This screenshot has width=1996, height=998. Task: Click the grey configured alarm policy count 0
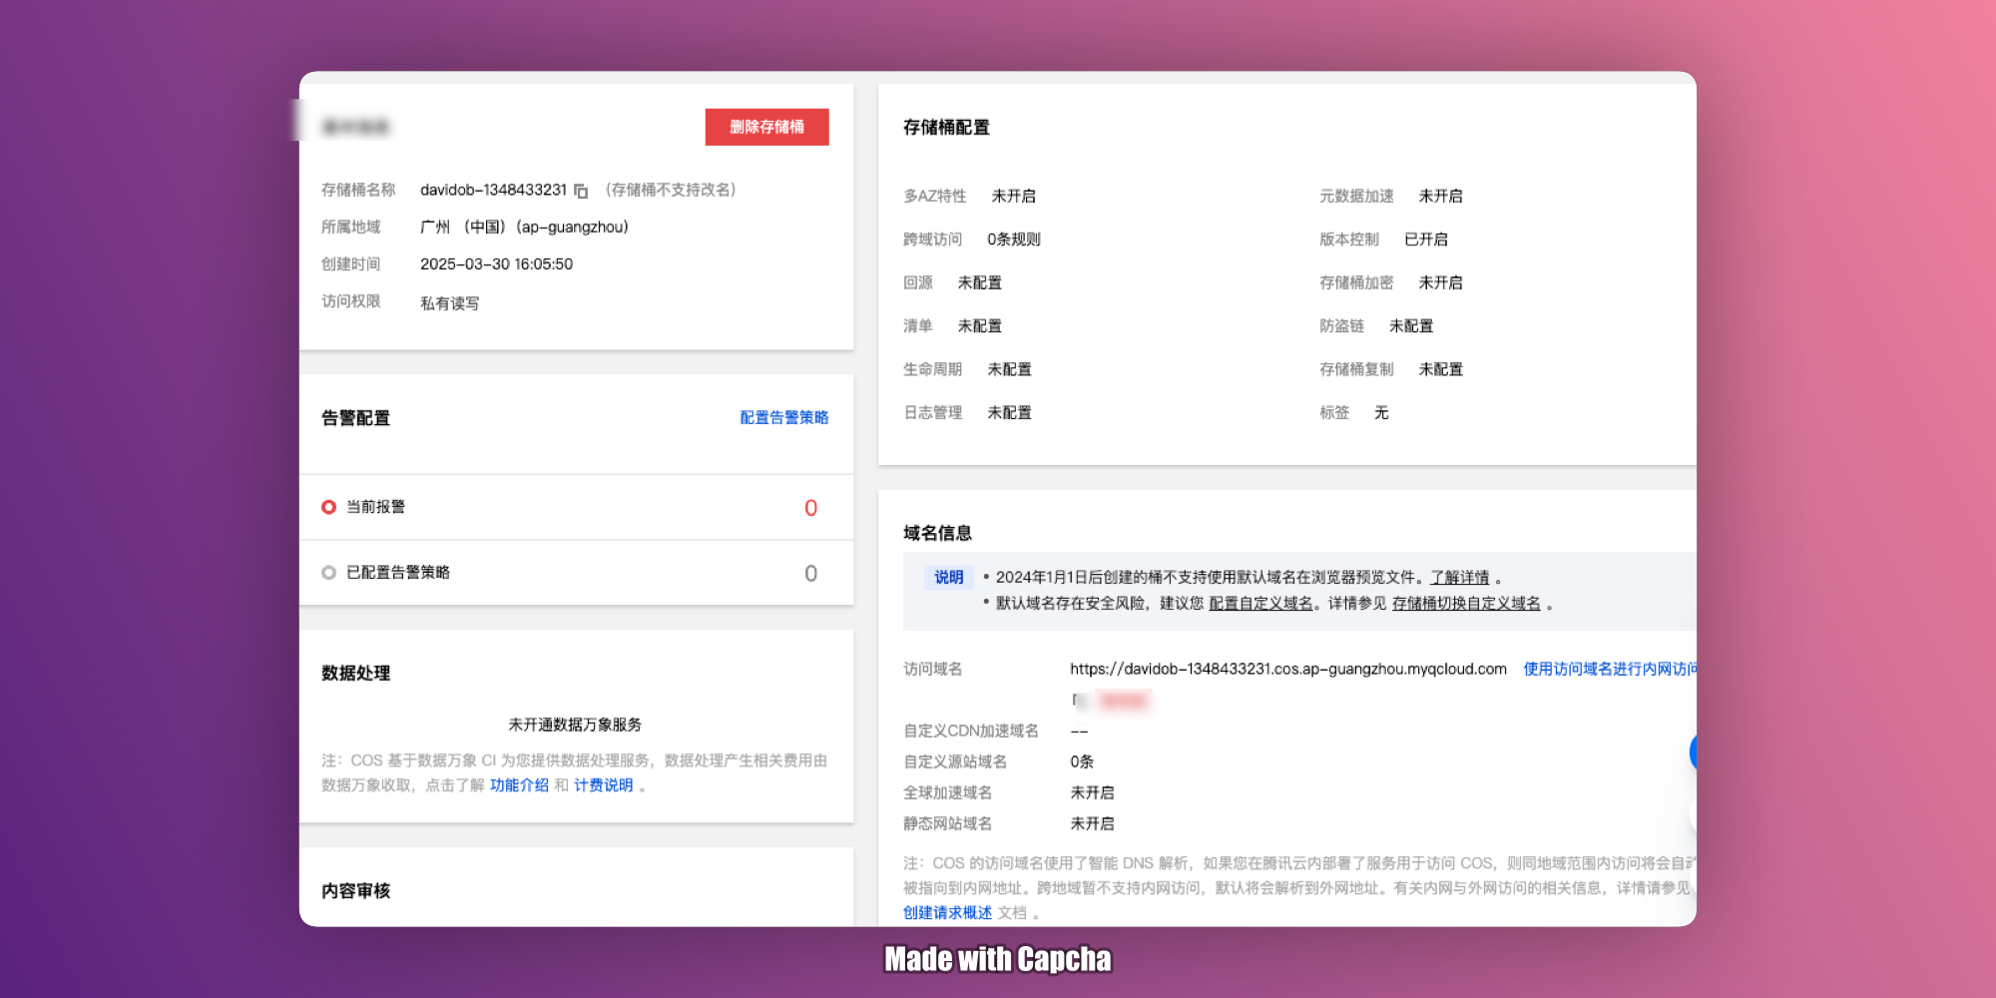point(810,574)
